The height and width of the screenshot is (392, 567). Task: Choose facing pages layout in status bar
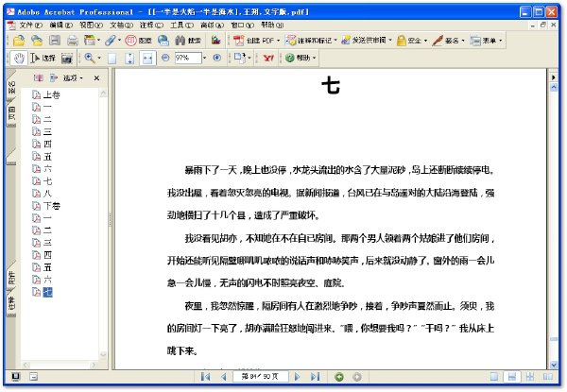point(548,377)
